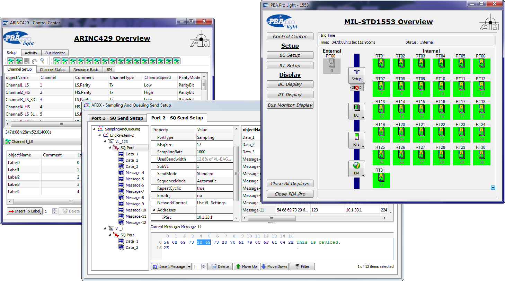The height and width of the screenshot is (281, 505).
Task: Open the BM icon in the 1553 Overview
Action: (x=357, y=169)
